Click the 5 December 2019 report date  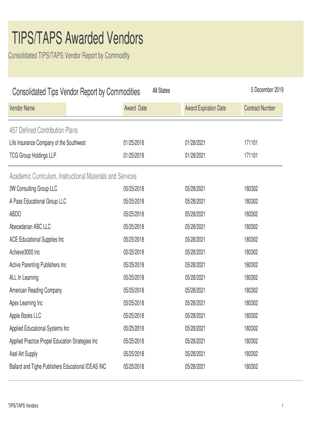point(267,90)
